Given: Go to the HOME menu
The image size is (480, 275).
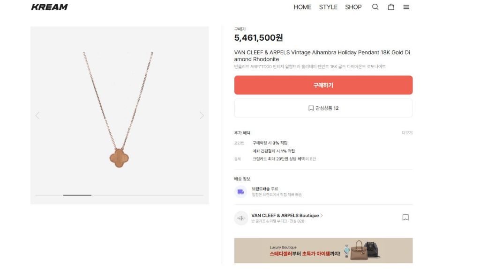Looking at the screenshot, I should coord(302,7).
